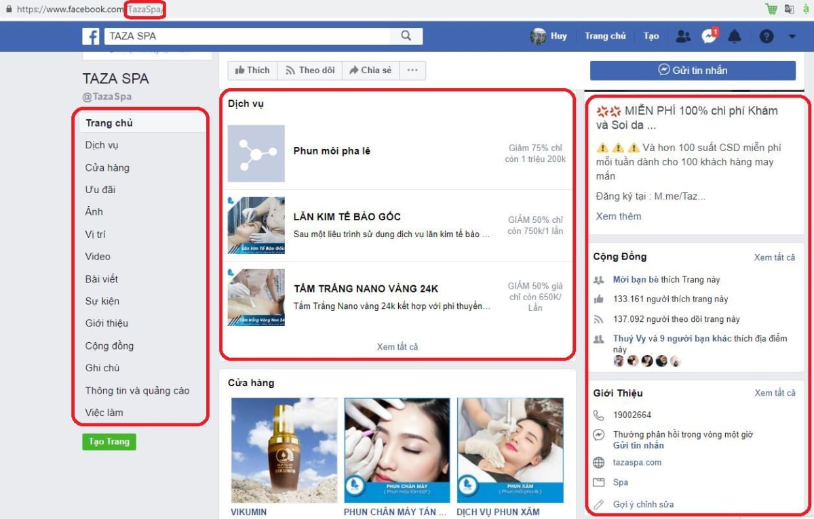Like the page with Thích button
Image resolution: width=814 pixels, height=519 pixels.
(252, 70)
